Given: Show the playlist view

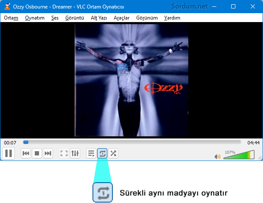Looking at the screenshot, I should pos(91,153).
